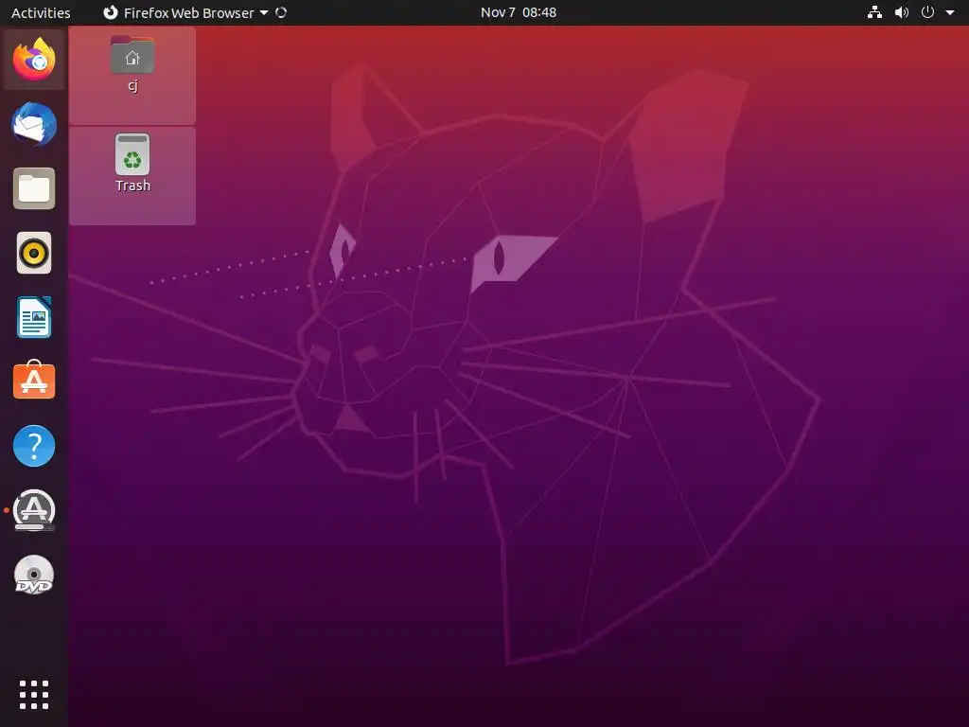Click the loading spinner in top bar
The width and height of the screenshot is (969, 727).
(281, 12)
